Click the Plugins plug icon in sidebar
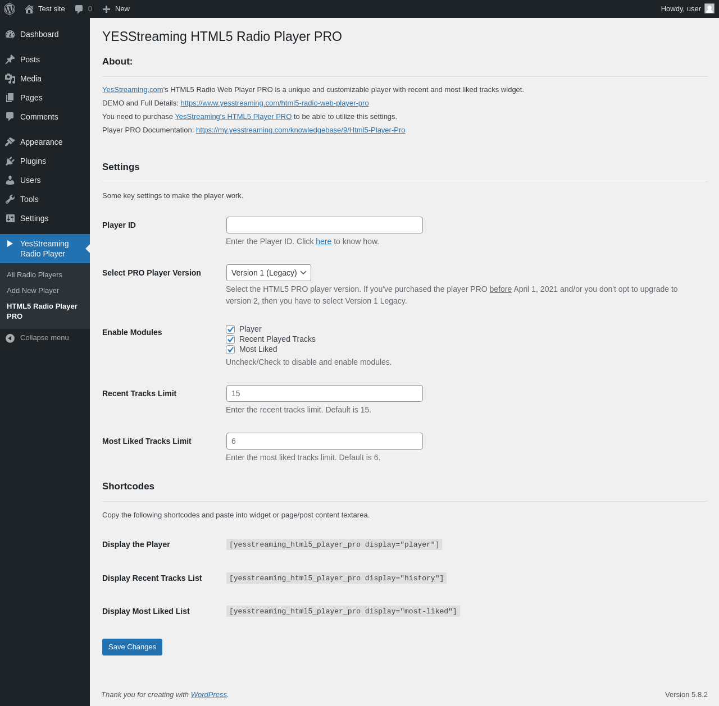 click(10, 161)
